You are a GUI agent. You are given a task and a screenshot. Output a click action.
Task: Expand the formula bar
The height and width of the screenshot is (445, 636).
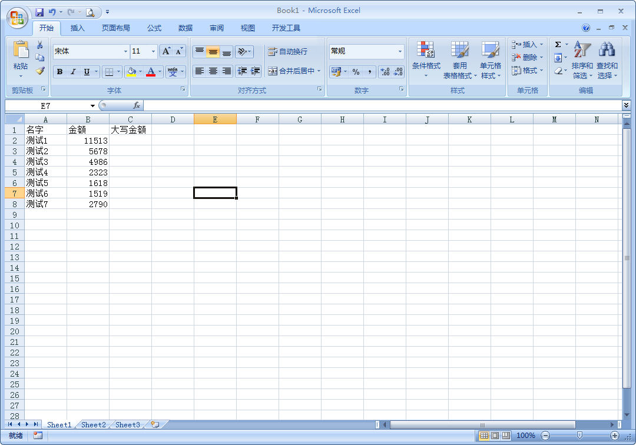[626, 105]
